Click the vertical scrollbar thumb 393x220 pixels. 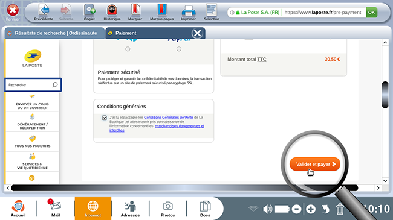point(385,95)
